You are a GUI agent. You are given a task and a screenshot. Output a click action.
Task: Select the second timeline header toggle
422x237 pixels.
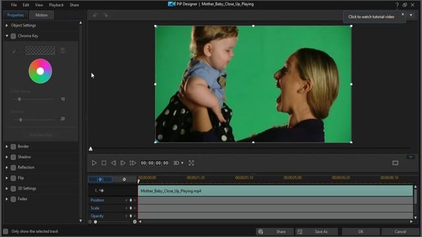click(124, 179)
